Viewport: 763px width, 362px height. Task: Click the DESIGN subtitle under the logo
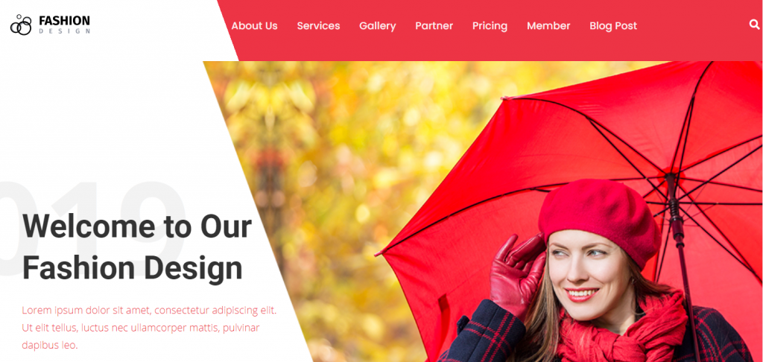(x=64, y=31)
